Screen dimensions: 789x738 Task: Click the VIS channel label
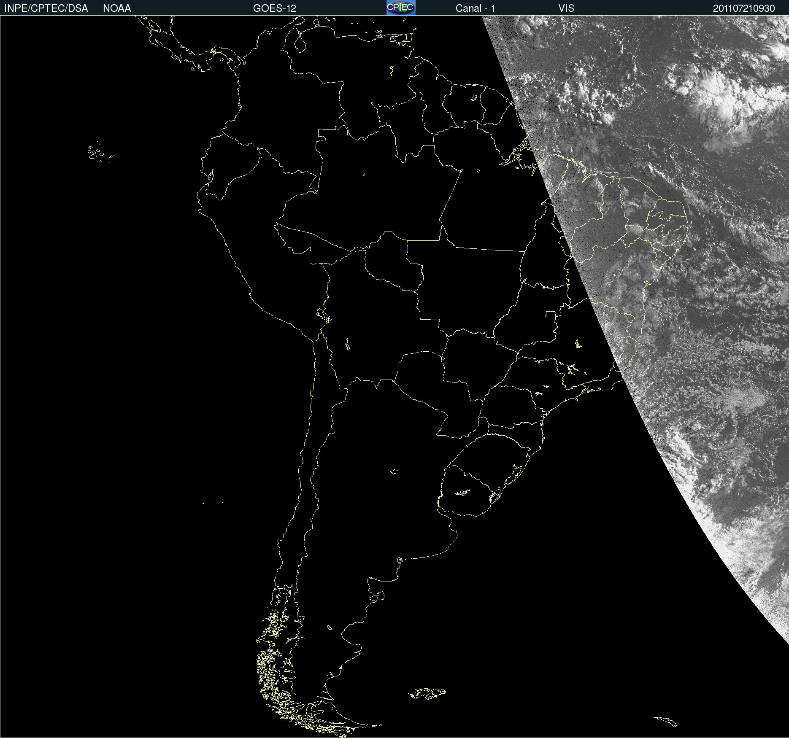pos(566,8)
